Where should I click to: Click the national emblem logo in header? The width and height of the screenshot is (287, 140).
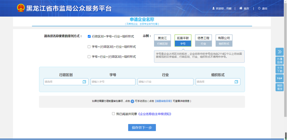click(21, 8)
